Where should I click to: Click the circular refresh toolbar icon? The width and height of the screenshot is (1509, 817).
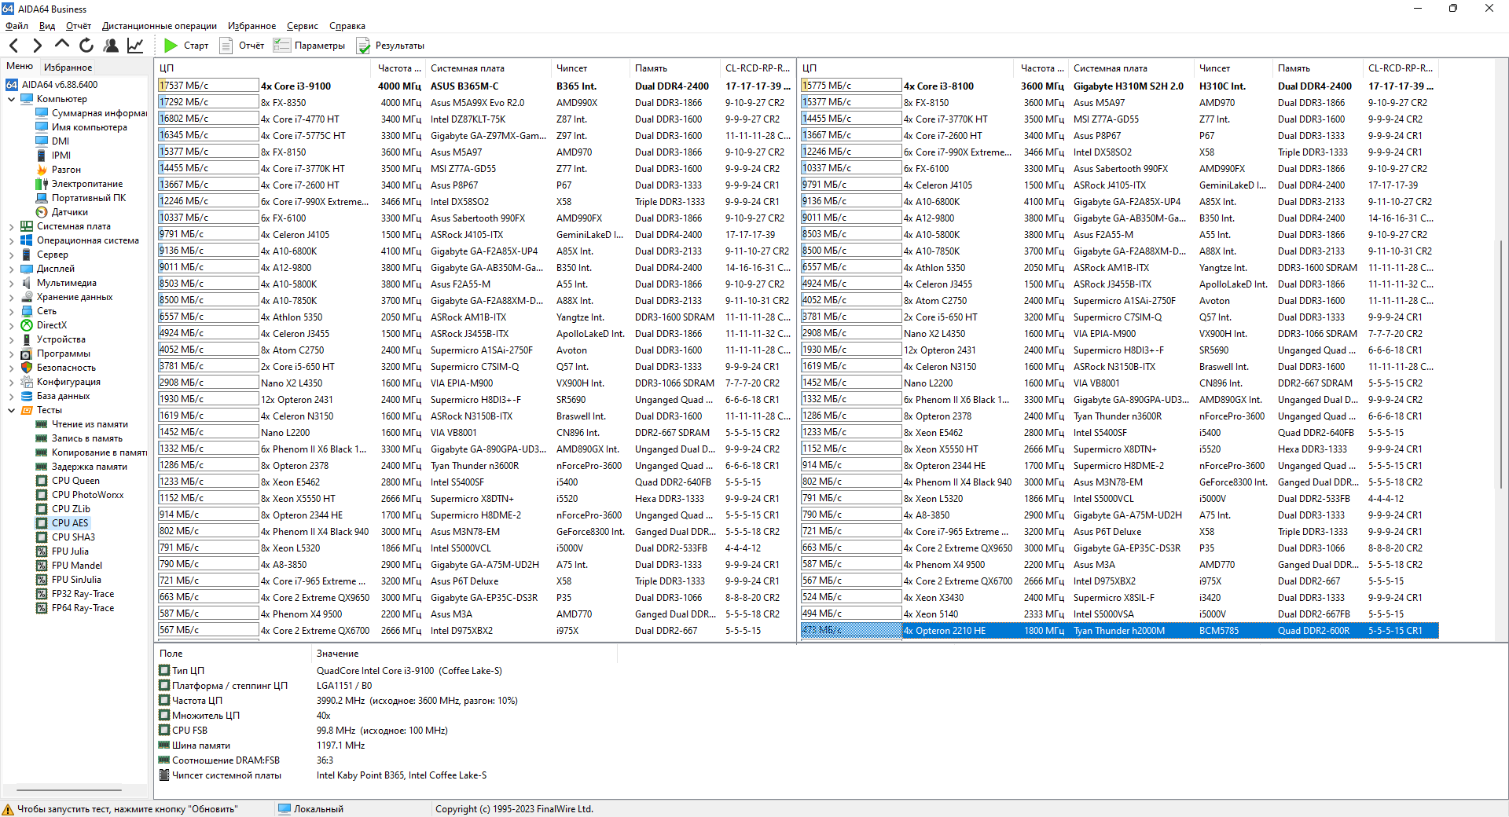(86, 46)
